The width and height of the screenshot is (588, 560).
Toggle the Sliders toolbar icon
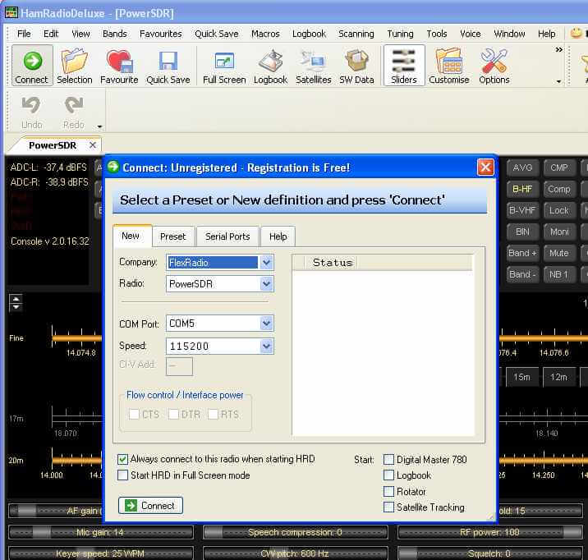pyautogui.click(x=404, y=66)
